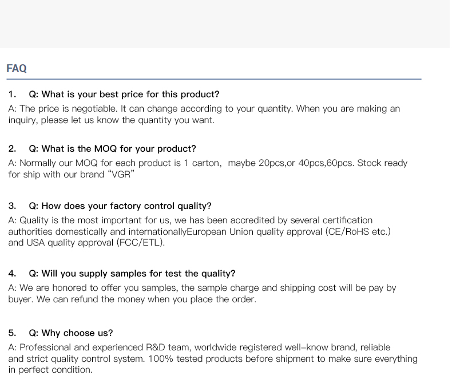
Task: Click the number 3 list marker
Action: coord(12,206)
